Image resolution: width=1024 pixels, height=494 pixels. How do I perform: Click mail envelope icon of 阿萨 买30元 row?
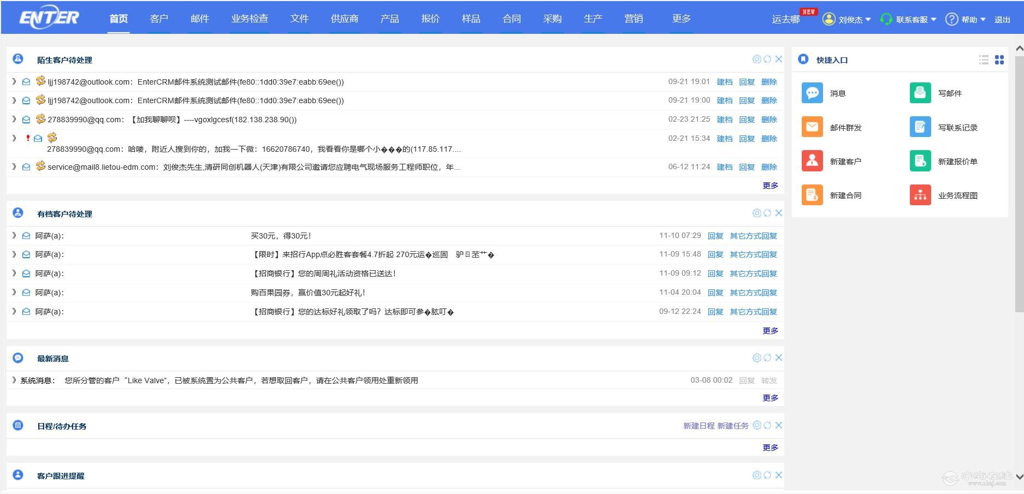click(x=26, y=236)
